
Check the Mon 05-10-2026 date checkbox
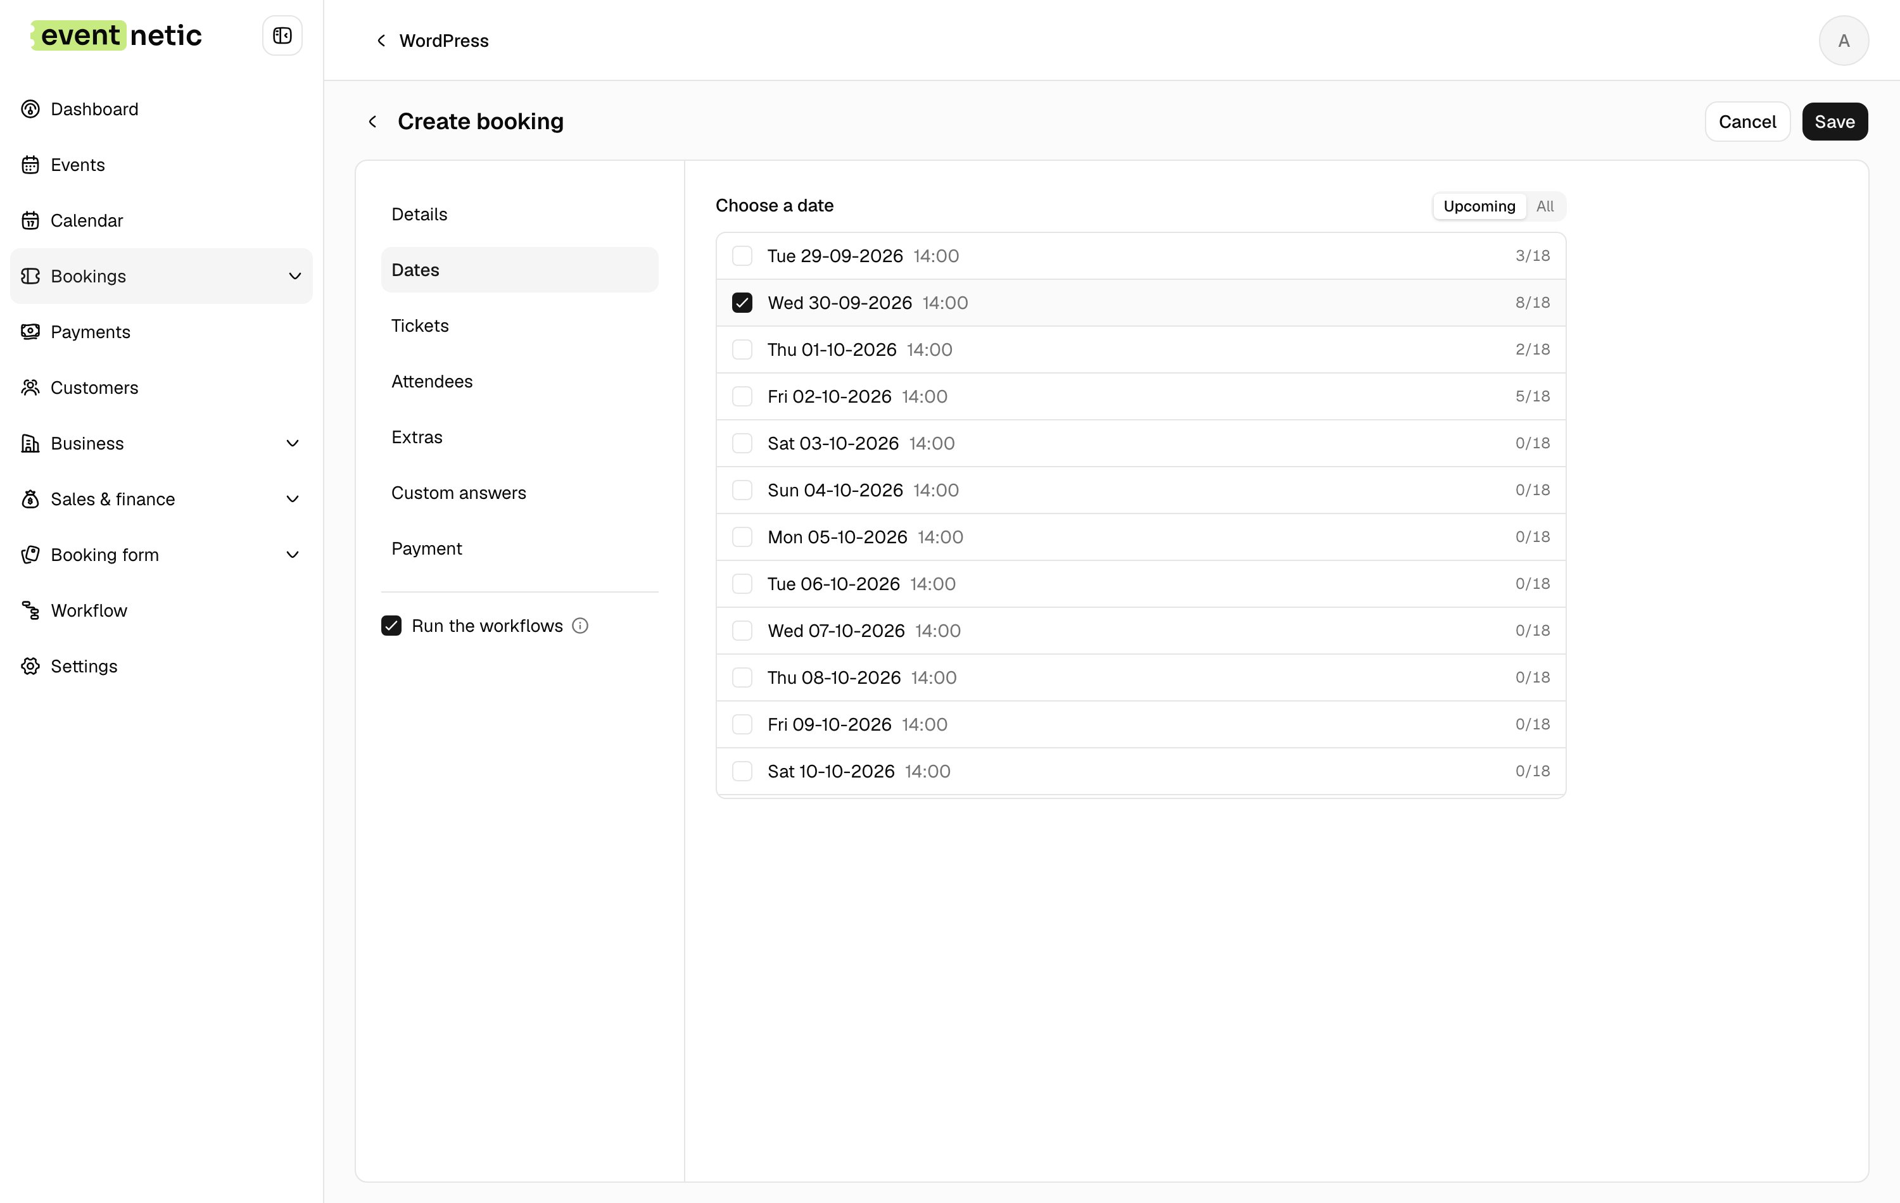[742, 537]
